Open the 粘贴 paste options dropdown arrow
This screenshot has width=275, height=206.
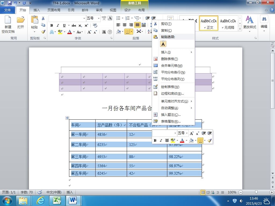[34, 32]
